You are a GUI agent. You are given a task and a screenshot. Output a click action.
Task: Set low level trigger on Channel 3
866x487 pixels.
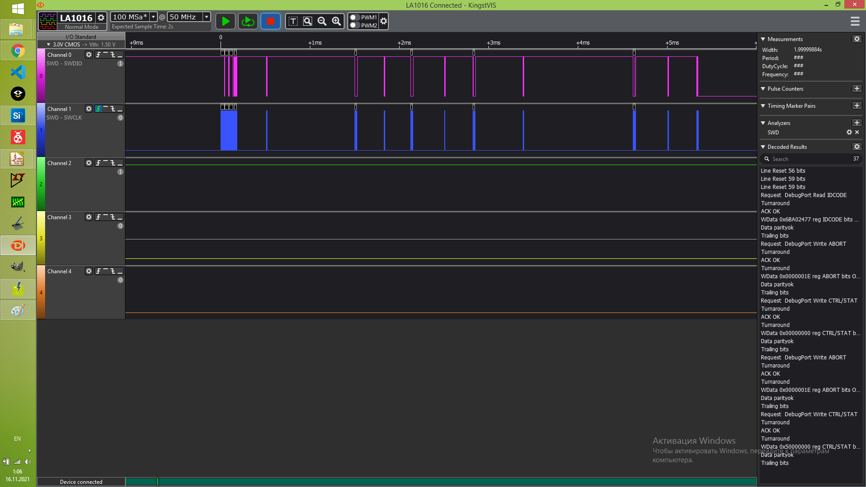pos(120,217)
